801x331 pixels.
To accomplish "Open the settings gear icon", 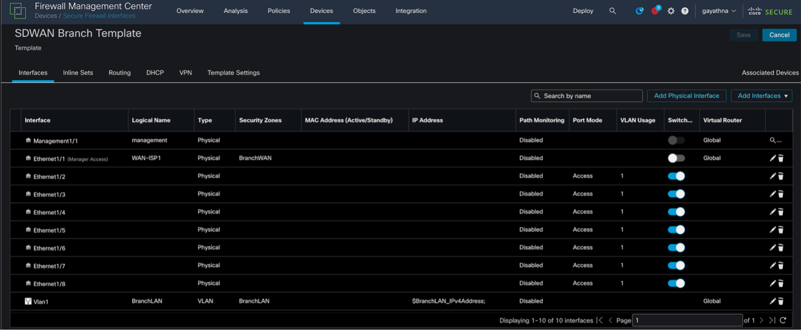I will coord(671,11).
